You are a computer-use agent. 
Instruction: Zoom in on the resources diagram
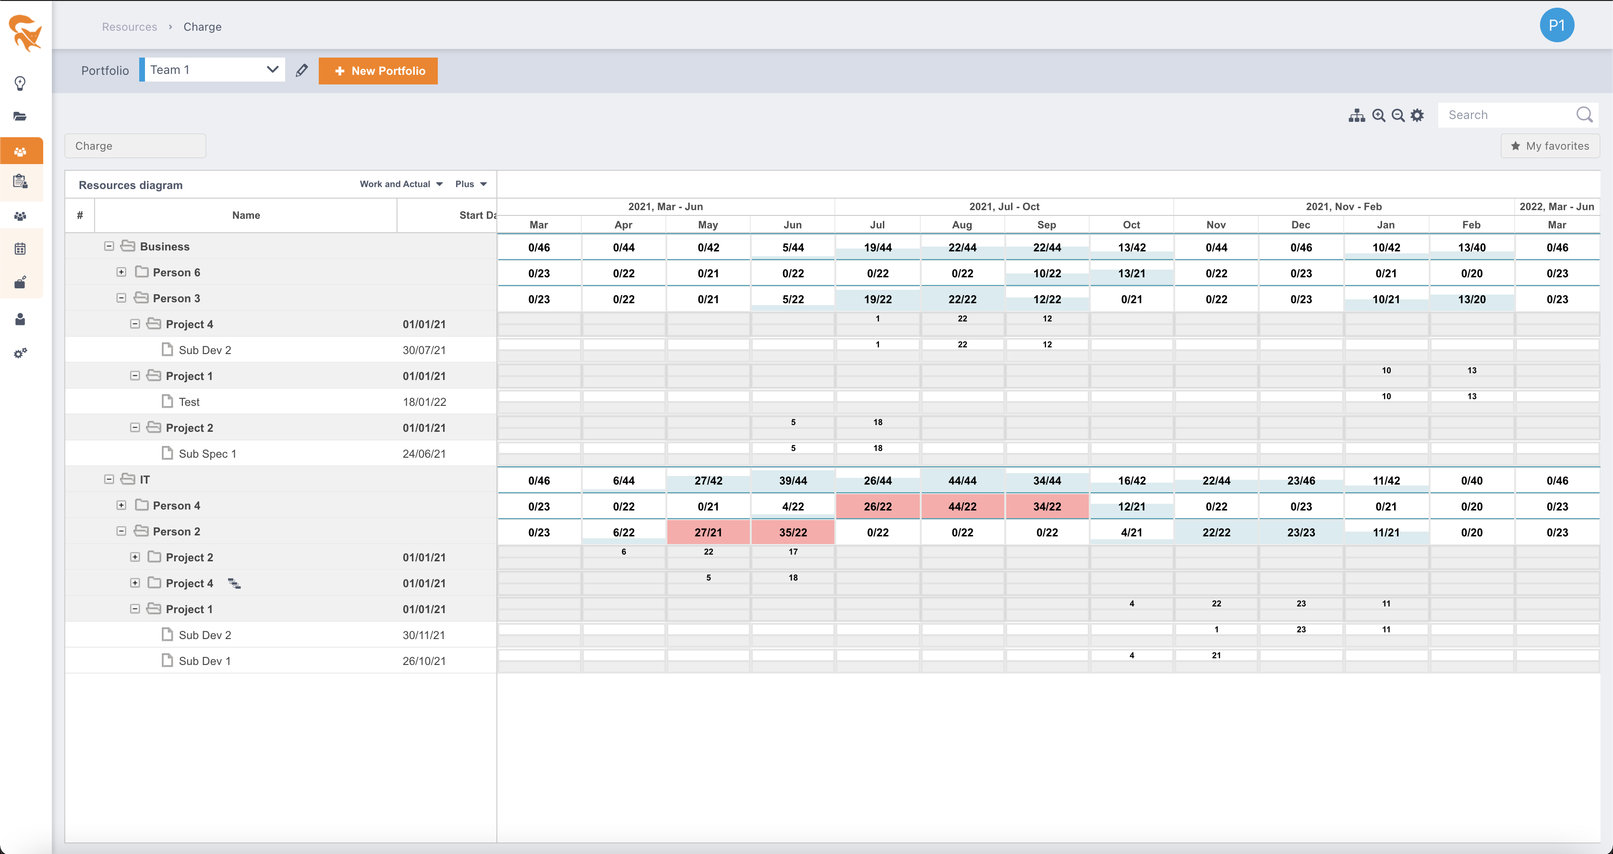(x=1378, y=115)
